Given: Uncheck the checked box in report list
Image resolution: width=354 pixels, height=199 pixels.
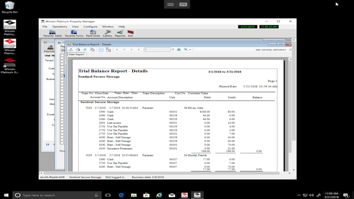Looking at the screenshot, I should point(62,76).
